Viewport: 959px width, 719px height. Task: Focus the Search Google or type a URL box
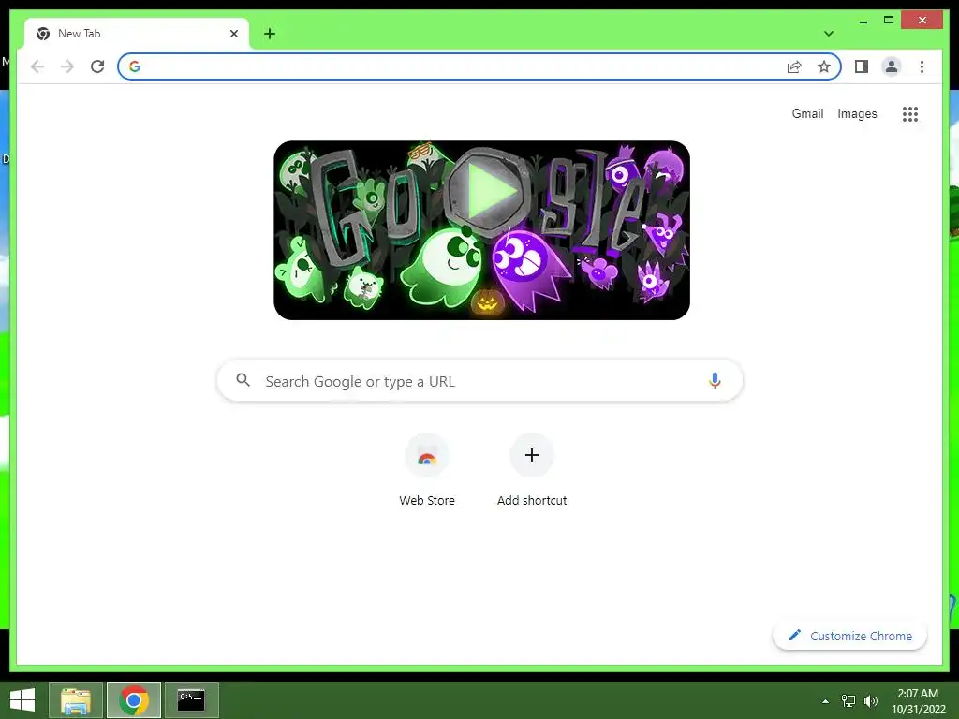[480, 380]
